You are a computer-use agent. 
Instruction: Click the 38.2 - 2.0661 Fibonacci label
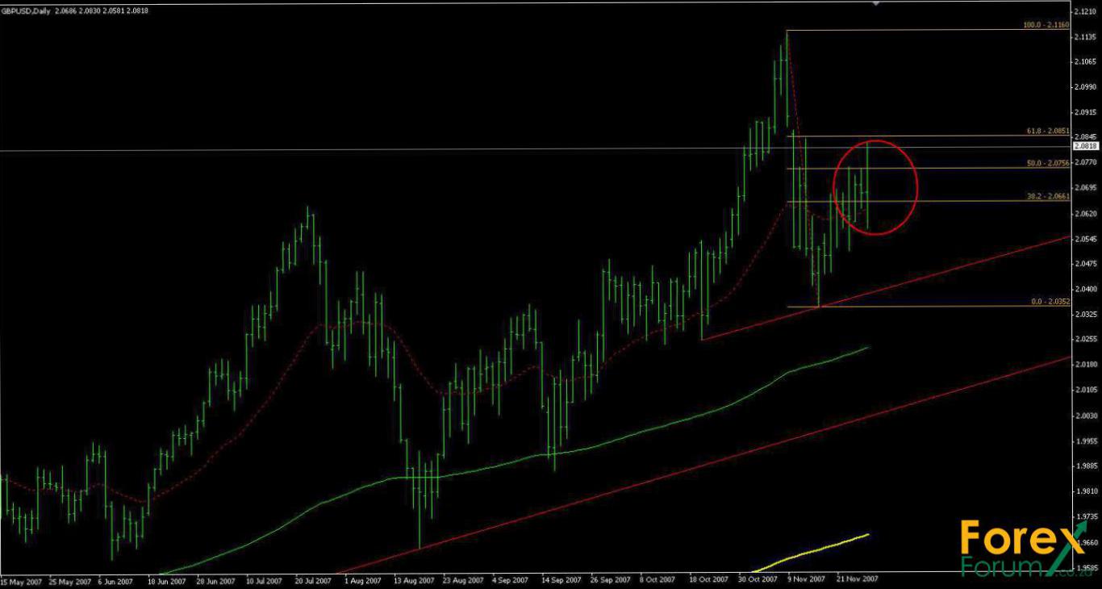click(x=1048, y=196)
